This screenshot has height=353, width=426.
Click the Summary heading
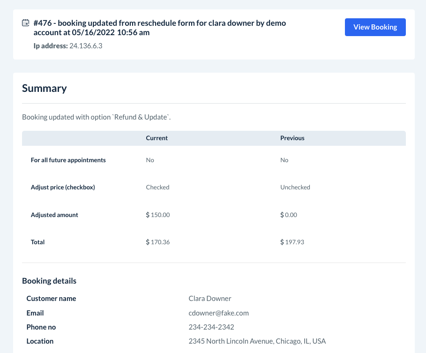[45, 88]
